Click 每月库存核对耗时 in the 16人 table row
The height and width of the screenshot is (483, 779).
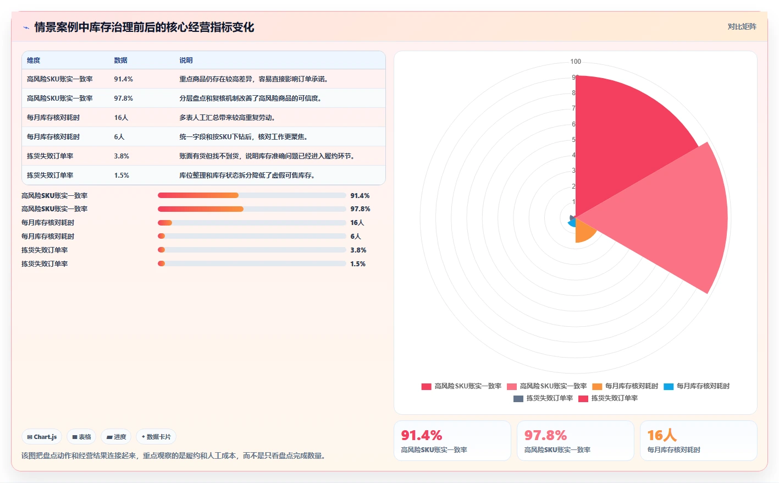(53, 118)
